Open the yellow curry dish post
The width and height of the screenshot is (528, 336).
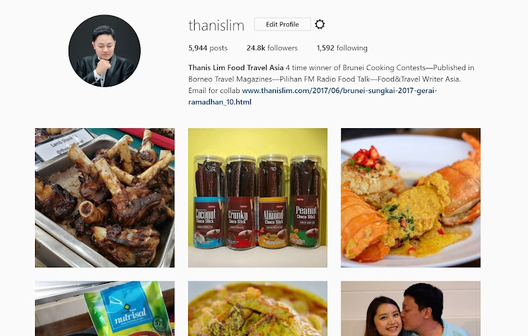(x=257, y=308)
